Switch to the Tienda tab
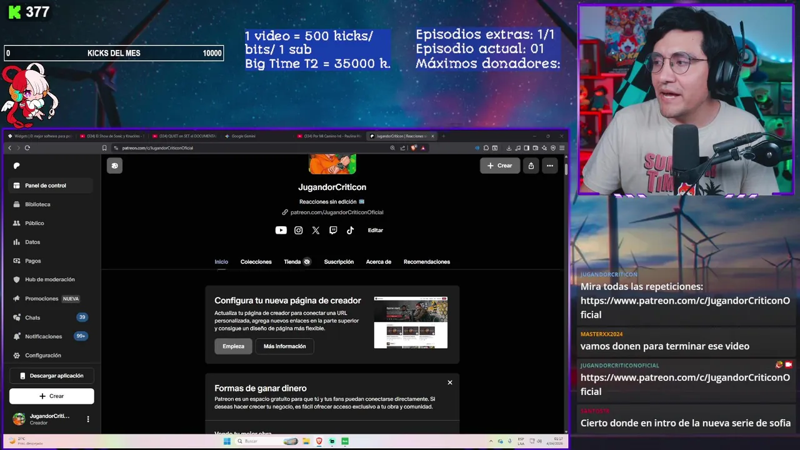This screenshot has width=800, height=450. 297,262
